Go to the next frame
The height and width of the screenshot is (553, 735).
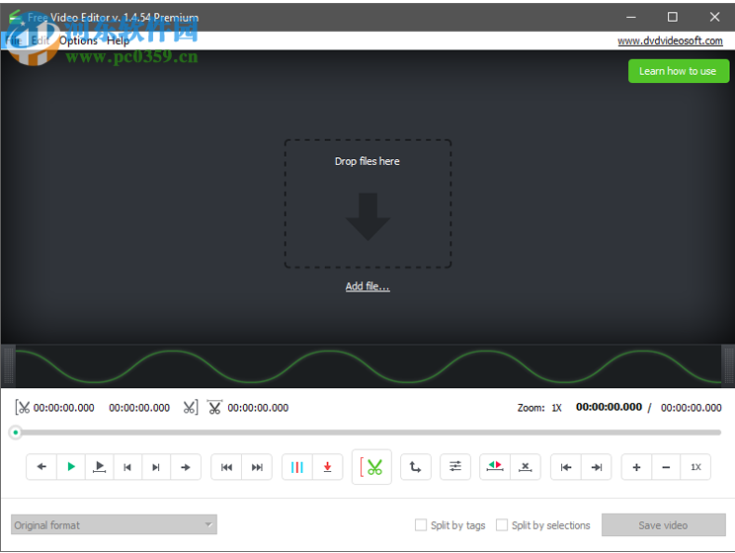[x=156, y=467]
